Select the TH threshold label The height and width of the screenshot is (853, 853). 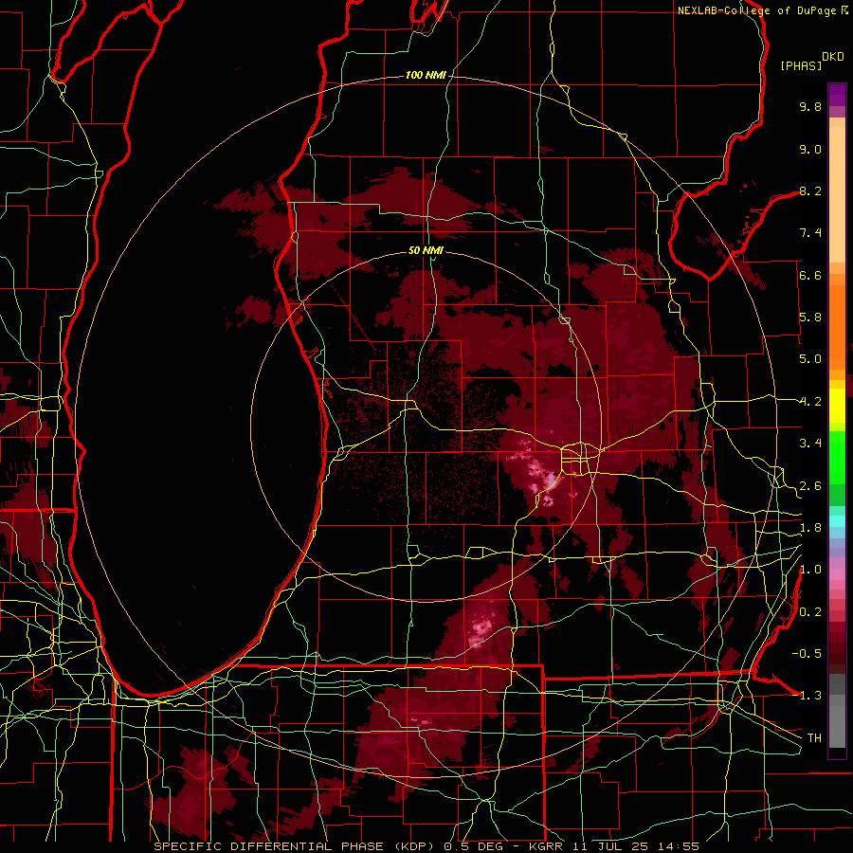coord(814,738)
